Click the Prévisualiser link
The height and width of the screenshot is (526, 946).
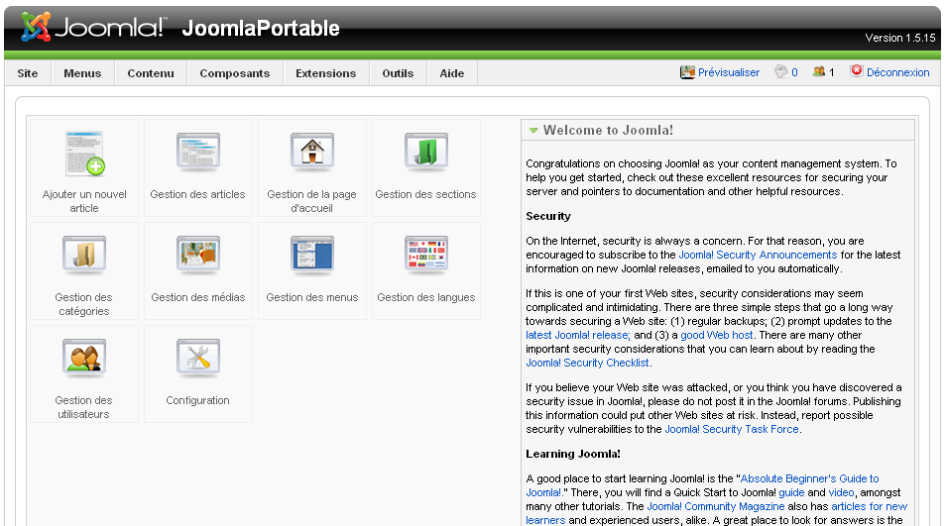click(x=729, y=72)
